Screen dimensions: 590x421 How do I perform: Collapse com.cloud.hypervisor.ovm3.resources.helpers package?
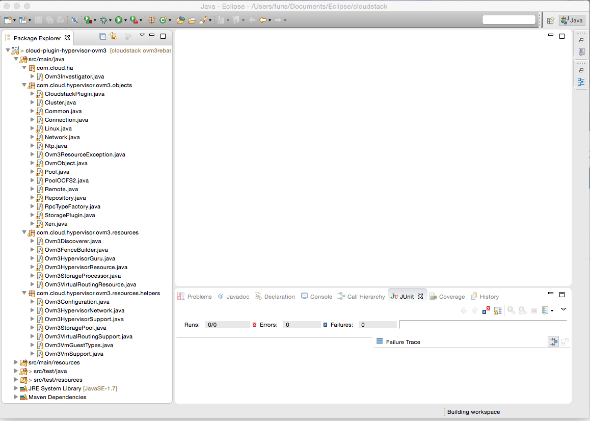[24, 293]
